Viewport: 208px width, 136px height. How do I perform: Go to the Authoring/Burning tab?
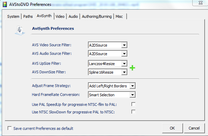[x=97, y=16]
